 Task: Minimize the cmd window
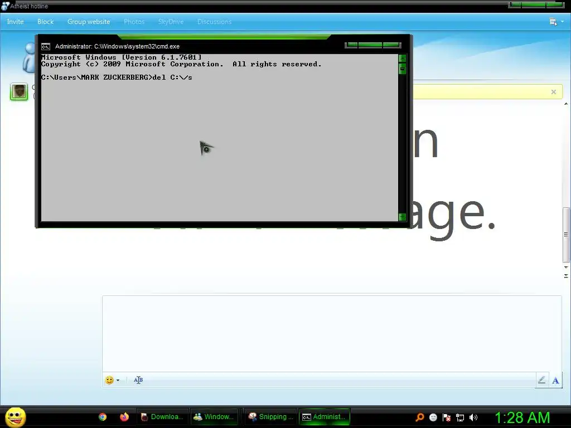[352, 45]
